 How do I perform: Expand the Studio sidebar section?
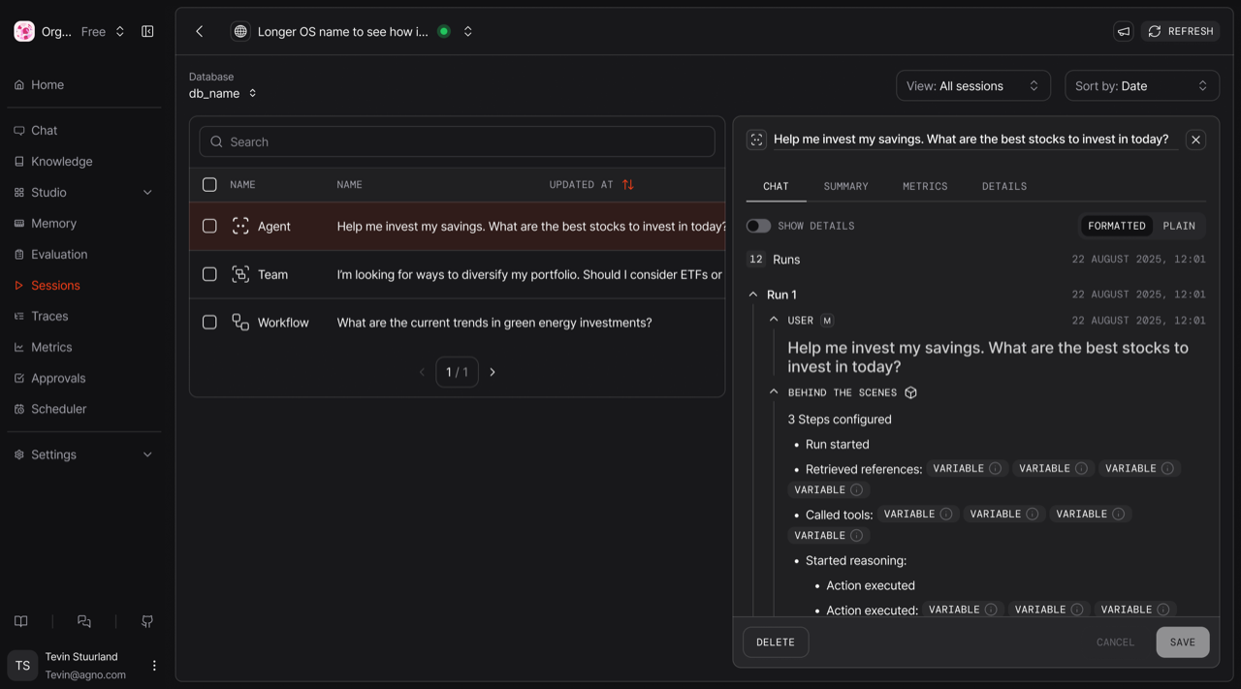coord(147,193)
